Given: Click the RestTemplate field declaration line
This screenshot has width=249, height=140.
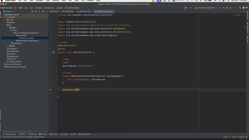Looking at the screenshot, I should tap(78, 66).
